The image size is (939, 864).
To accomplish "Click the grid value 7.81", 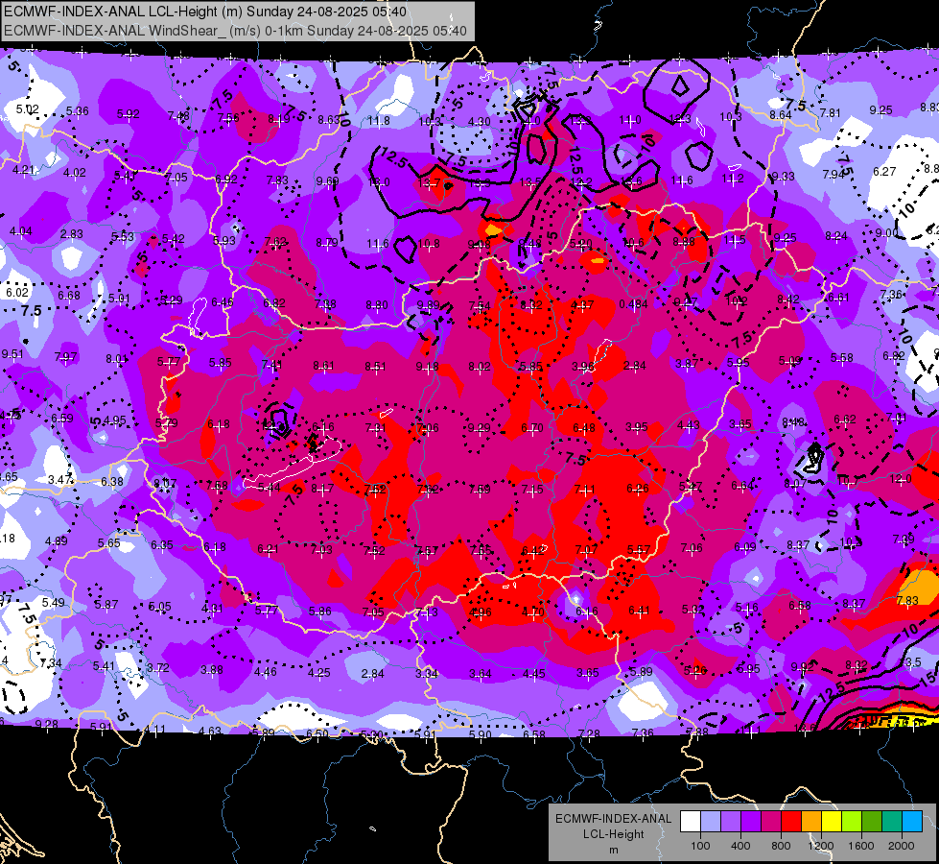I will coord(830,112).
